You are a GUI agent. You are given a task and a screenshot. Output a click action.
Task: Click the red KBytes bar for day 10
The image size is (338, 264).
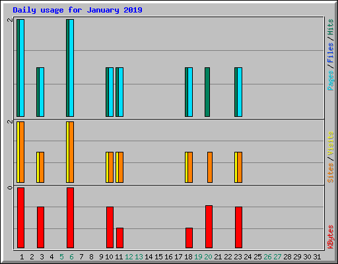click(110, 227)
